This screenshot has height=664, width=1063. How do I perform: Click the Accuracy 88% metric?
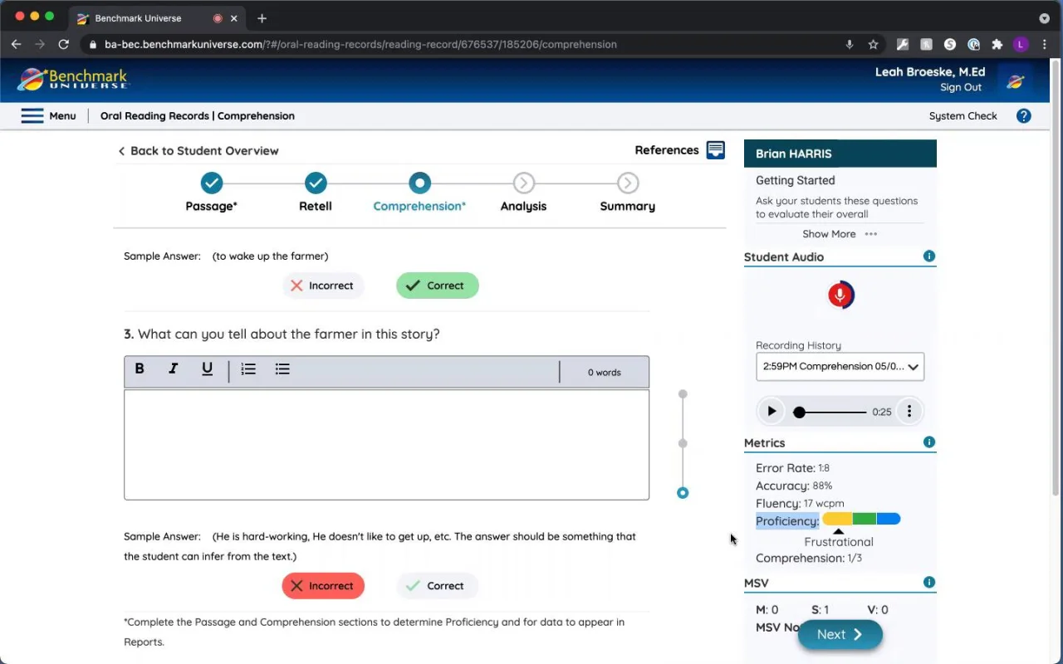click(x=794, y=486)
